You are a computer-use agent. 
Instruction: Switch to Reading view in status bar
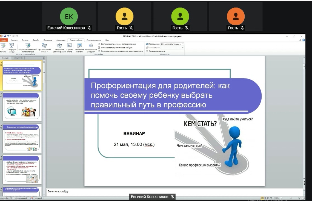pyautogui.click(x=268, y=198)
